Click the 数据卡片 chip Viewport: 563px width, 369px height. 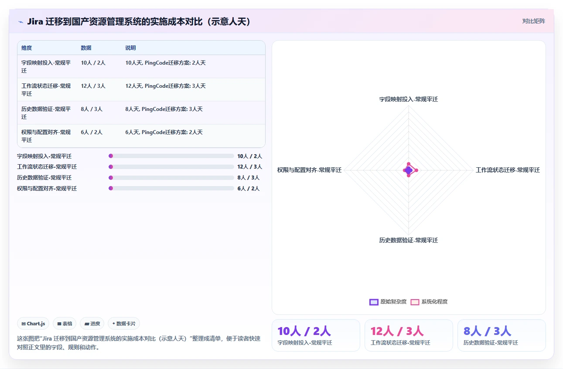tap(124, 324)
